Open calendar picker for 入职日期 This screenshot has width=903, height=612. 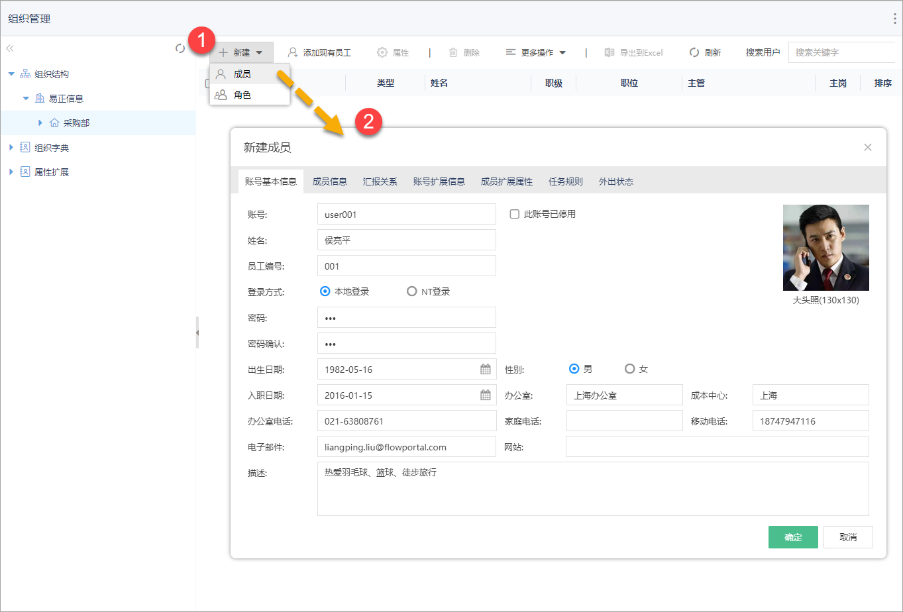[x=486, y=395]
